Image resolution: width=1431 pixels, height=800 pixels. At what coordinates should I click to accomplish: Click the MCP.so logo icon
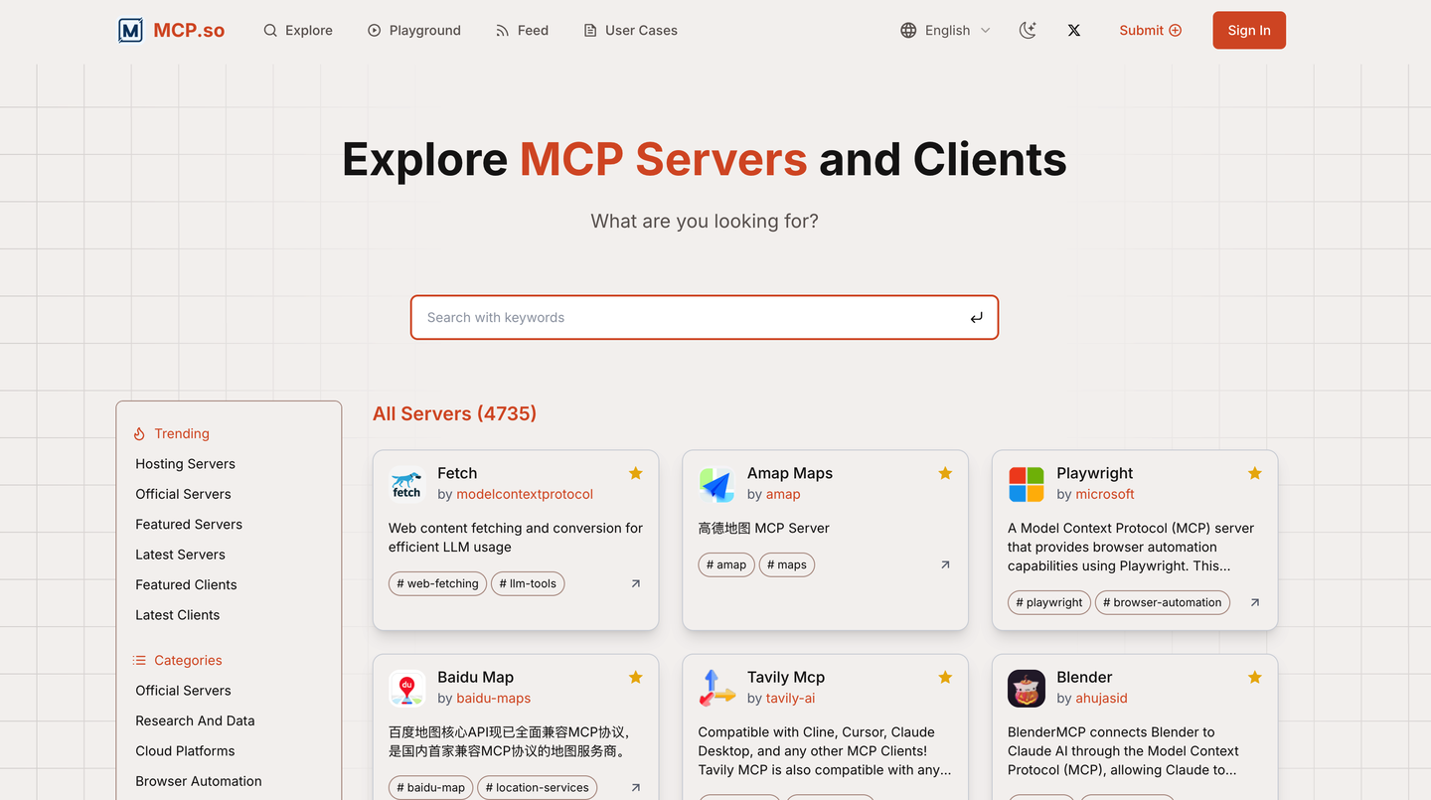[x=130, y=31]
